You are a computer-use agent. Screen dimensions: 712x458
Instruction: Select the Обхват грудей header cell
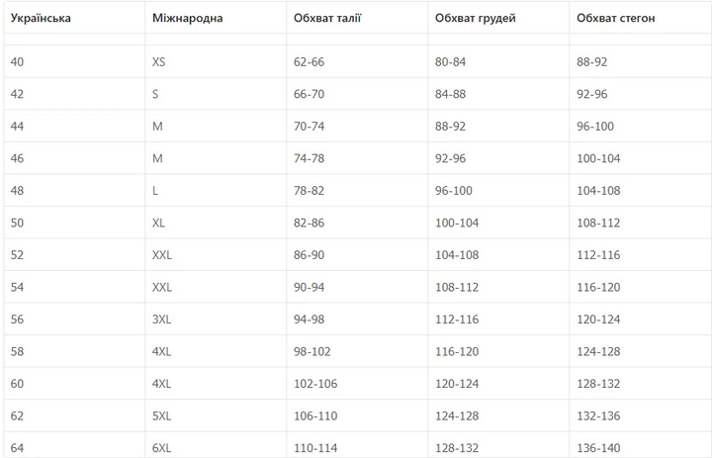498,18
